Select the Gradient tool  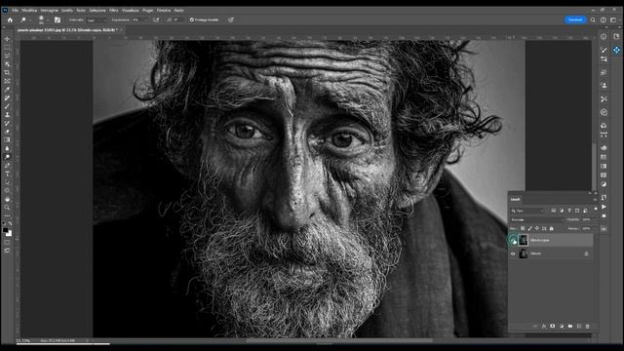7,139
